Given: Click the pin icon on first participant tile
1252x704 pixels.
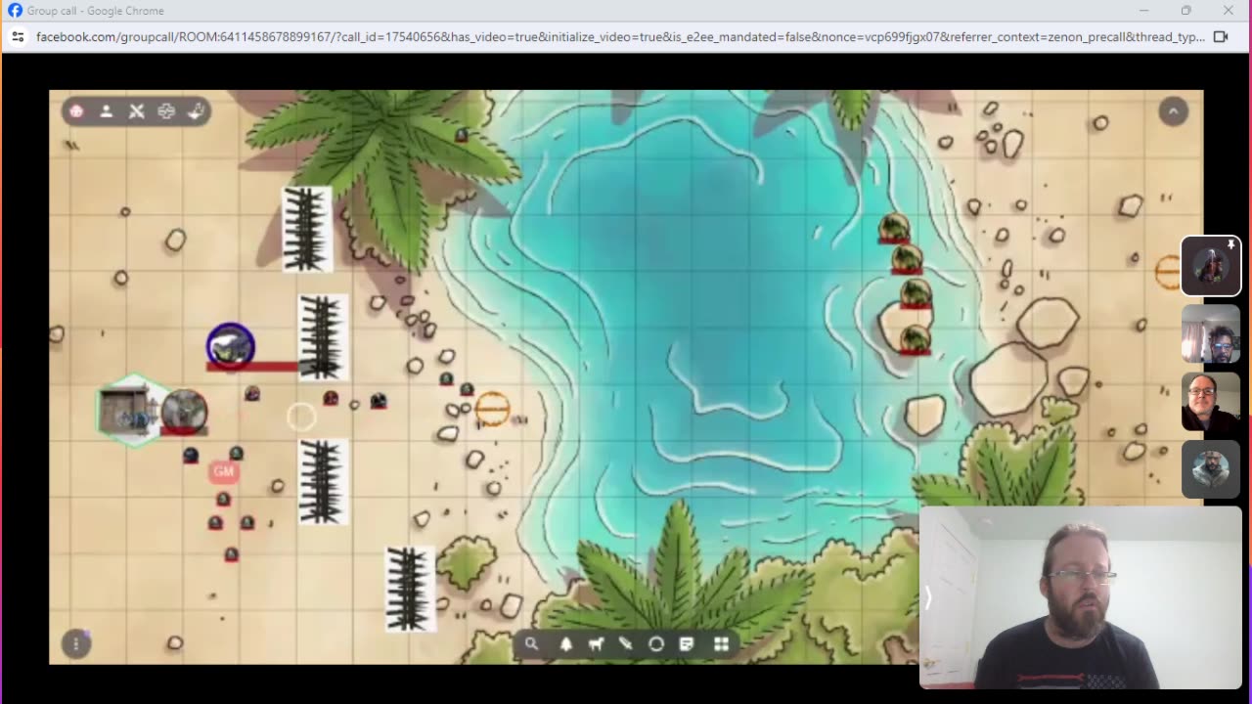Looking at the screenshot, I should 1230,245.
